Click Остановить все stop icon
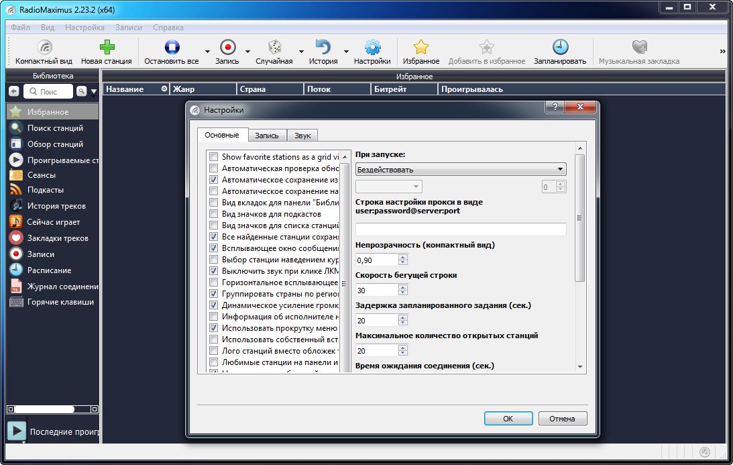The width and height of the screenshot is (733, 465). (172, 47)
